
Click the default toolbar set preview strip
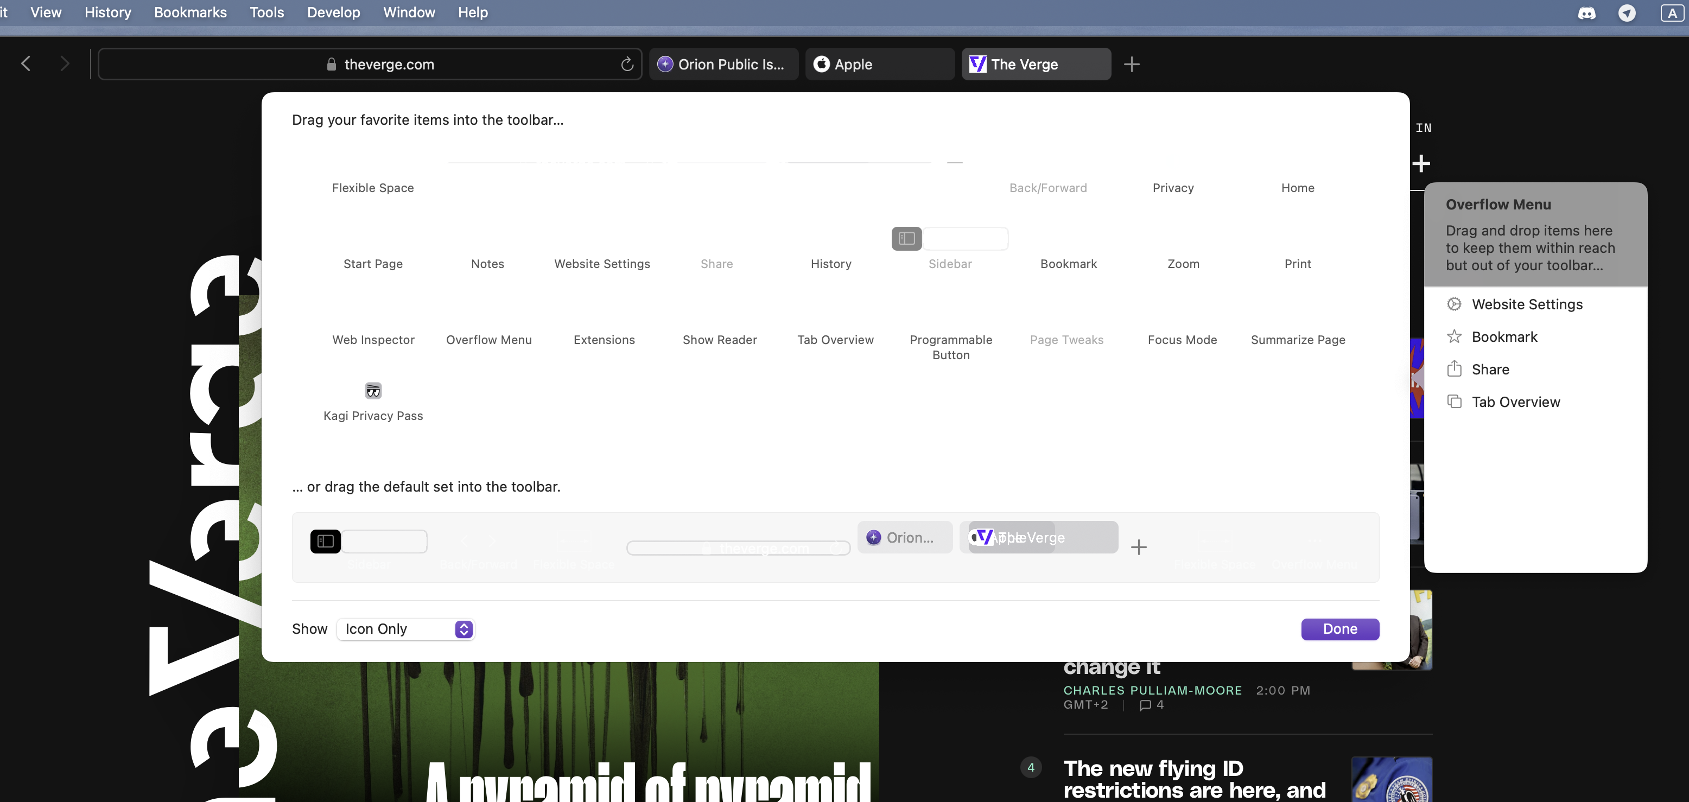(835, 548)
